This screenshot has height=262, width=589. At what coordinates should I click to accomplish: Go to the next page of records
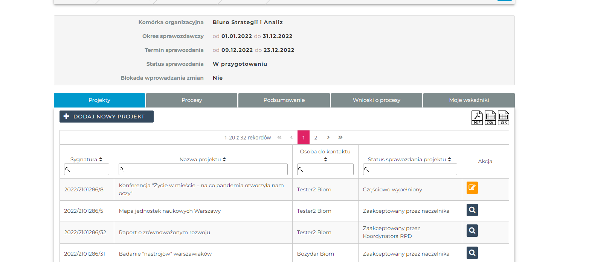click(x=328, y=137)
